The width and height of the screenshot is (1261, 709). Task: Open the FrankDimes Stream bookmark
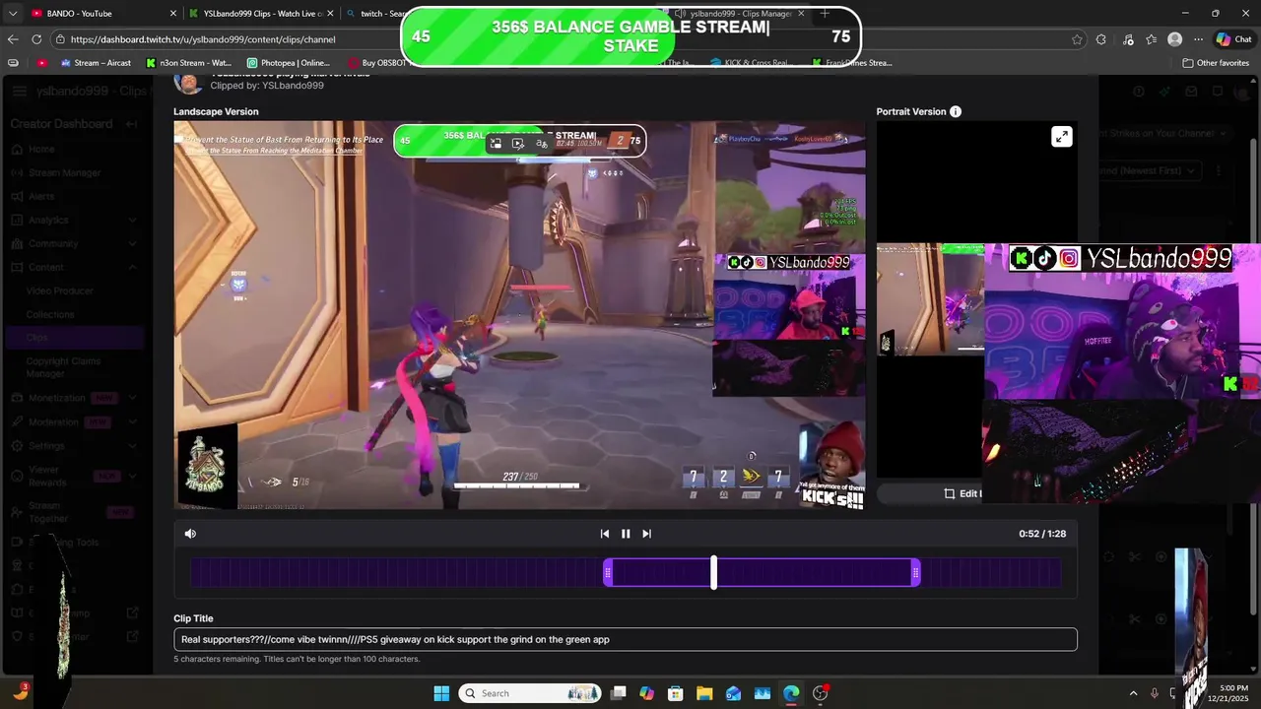point(852,63)
